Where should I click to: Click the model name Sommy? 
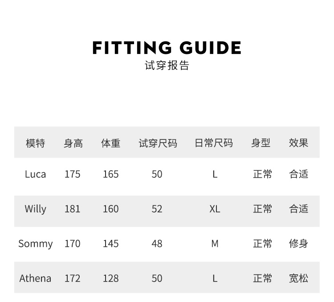pos(36,244)
